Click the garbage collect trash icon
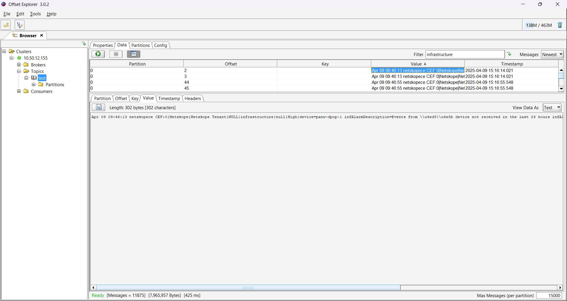The image size is (567, 301). [x=560, y=25]
